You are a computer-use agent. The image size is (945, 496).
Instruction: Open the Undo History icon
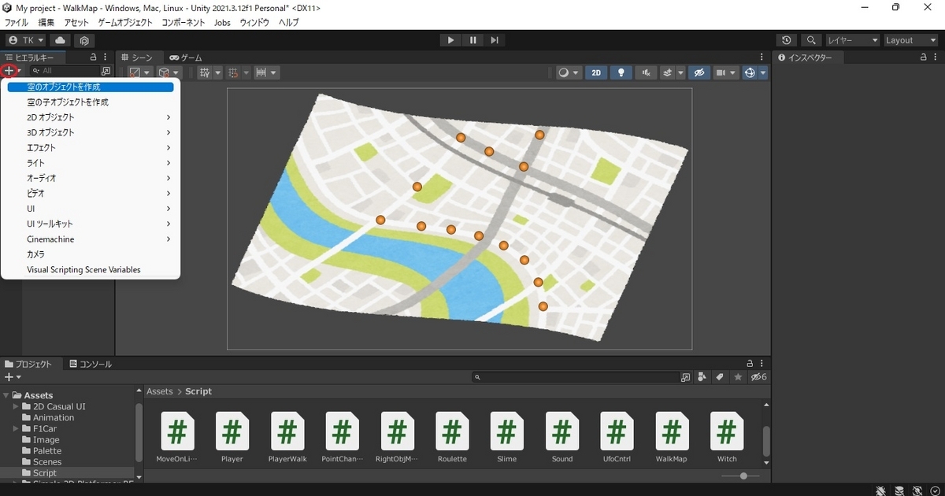pos(787,40)
